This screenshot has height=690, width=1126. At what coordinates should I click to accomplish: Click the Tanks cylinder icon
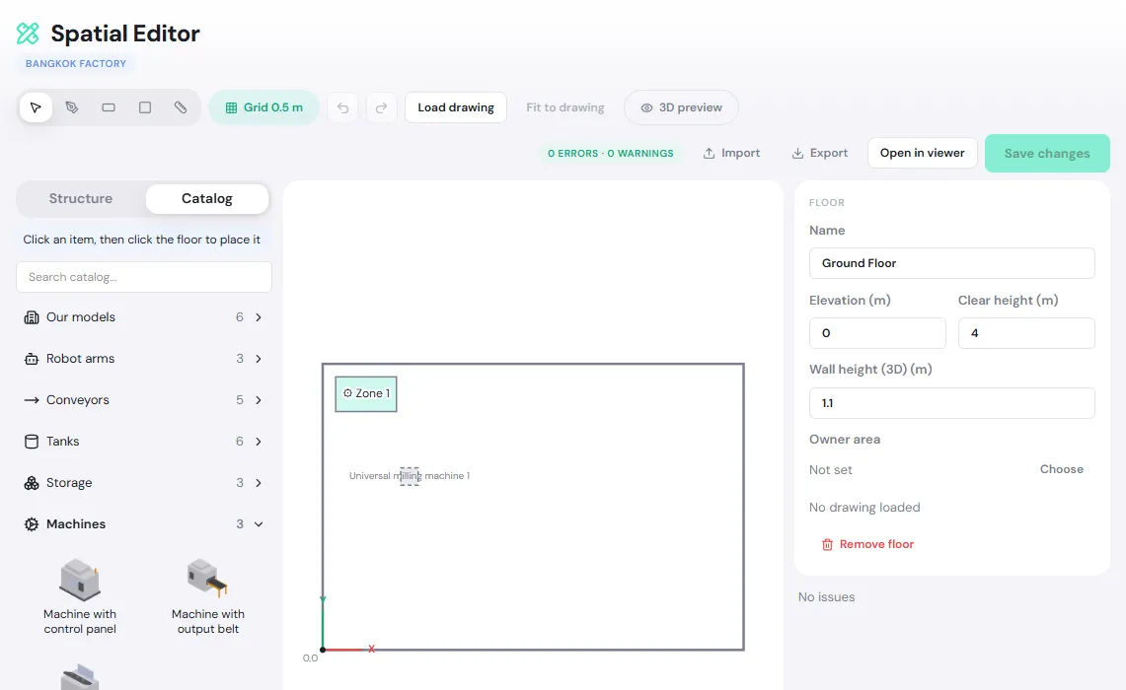click(32, 442)
